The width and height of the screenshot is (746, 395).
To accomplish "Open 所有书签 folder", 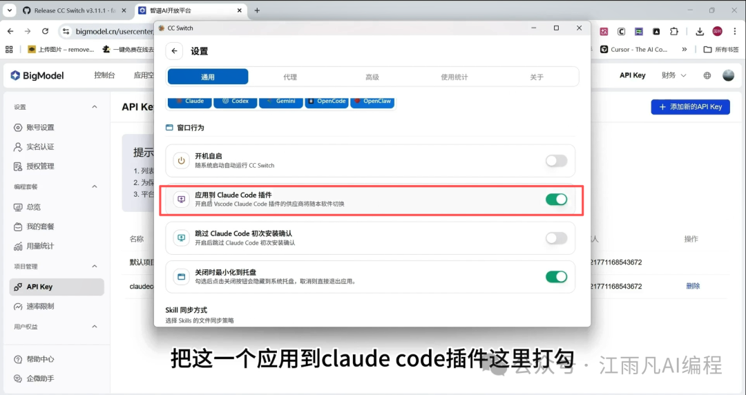I will coord(720,50).
